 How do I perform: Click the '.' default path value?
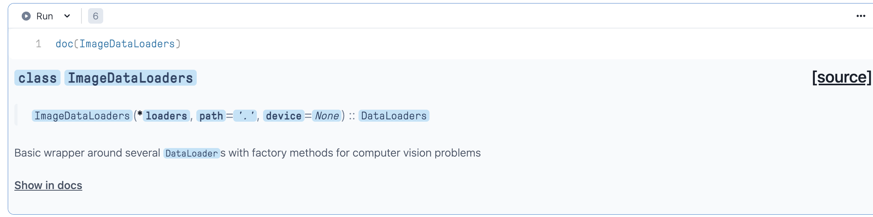pyautogui.click(x=246, y=116)
